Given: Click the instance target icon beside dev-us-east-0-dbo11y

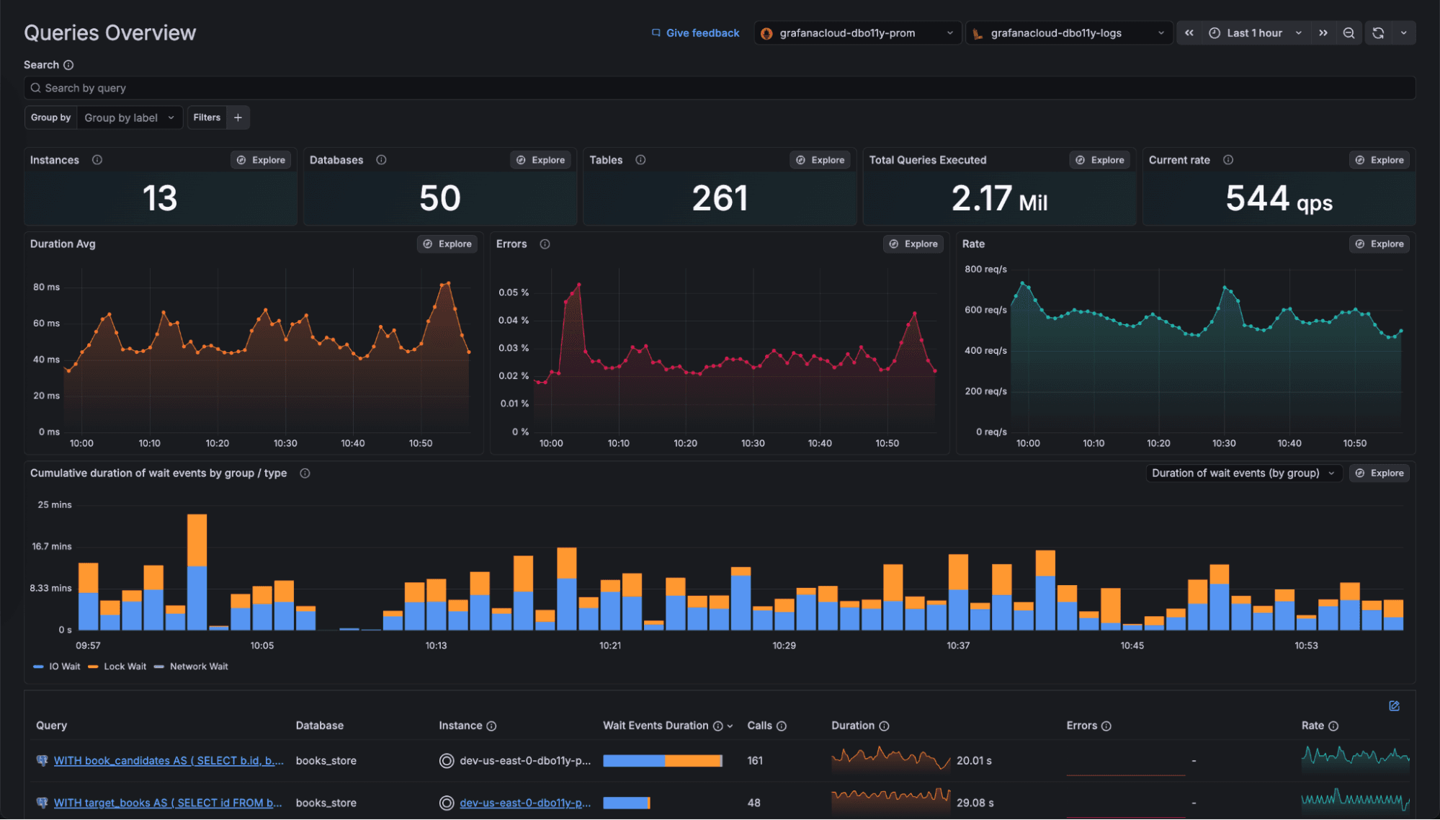Looking at the screenshot, I should click(446, 760).
